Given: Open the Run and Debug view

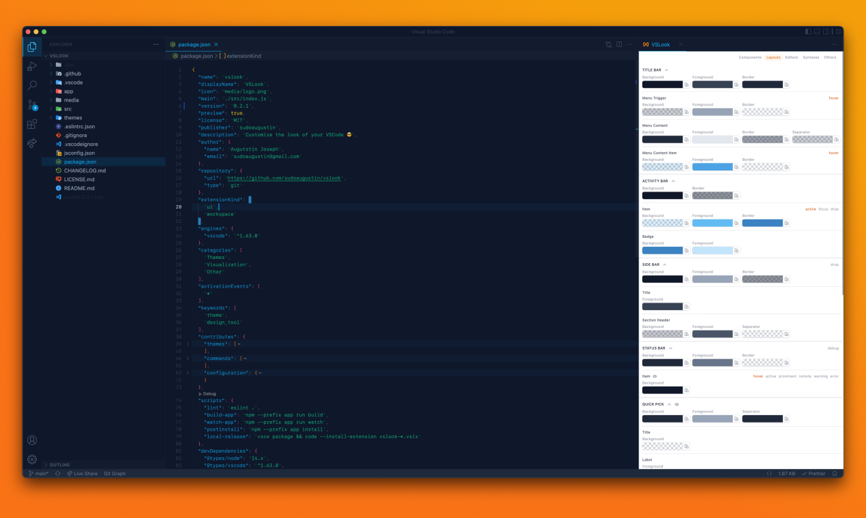Looking at the screenshot, I should [32, 66].
